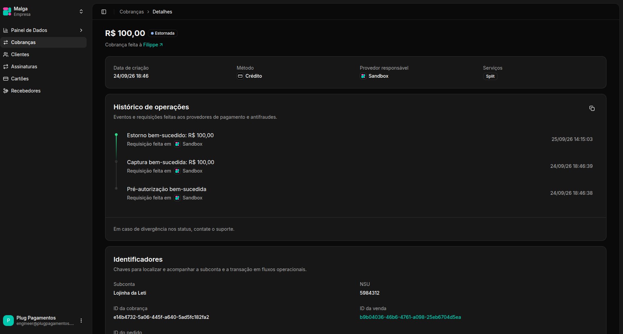Viewport: 623px width, 334px height.
Task: Copy the operations history with copy icon
Action: coord(592,108)
